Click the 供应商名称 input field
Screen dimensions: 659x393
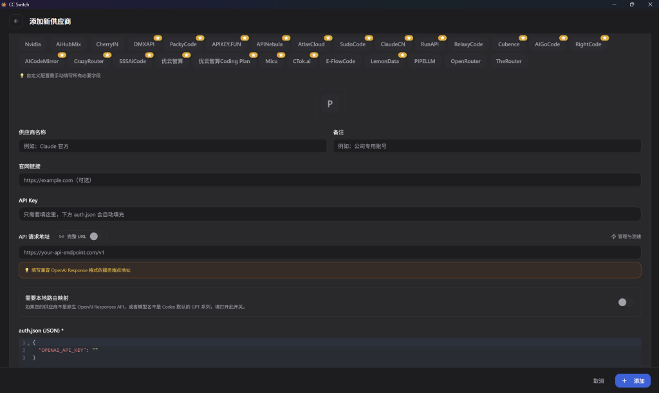click(x=172, y=146)
